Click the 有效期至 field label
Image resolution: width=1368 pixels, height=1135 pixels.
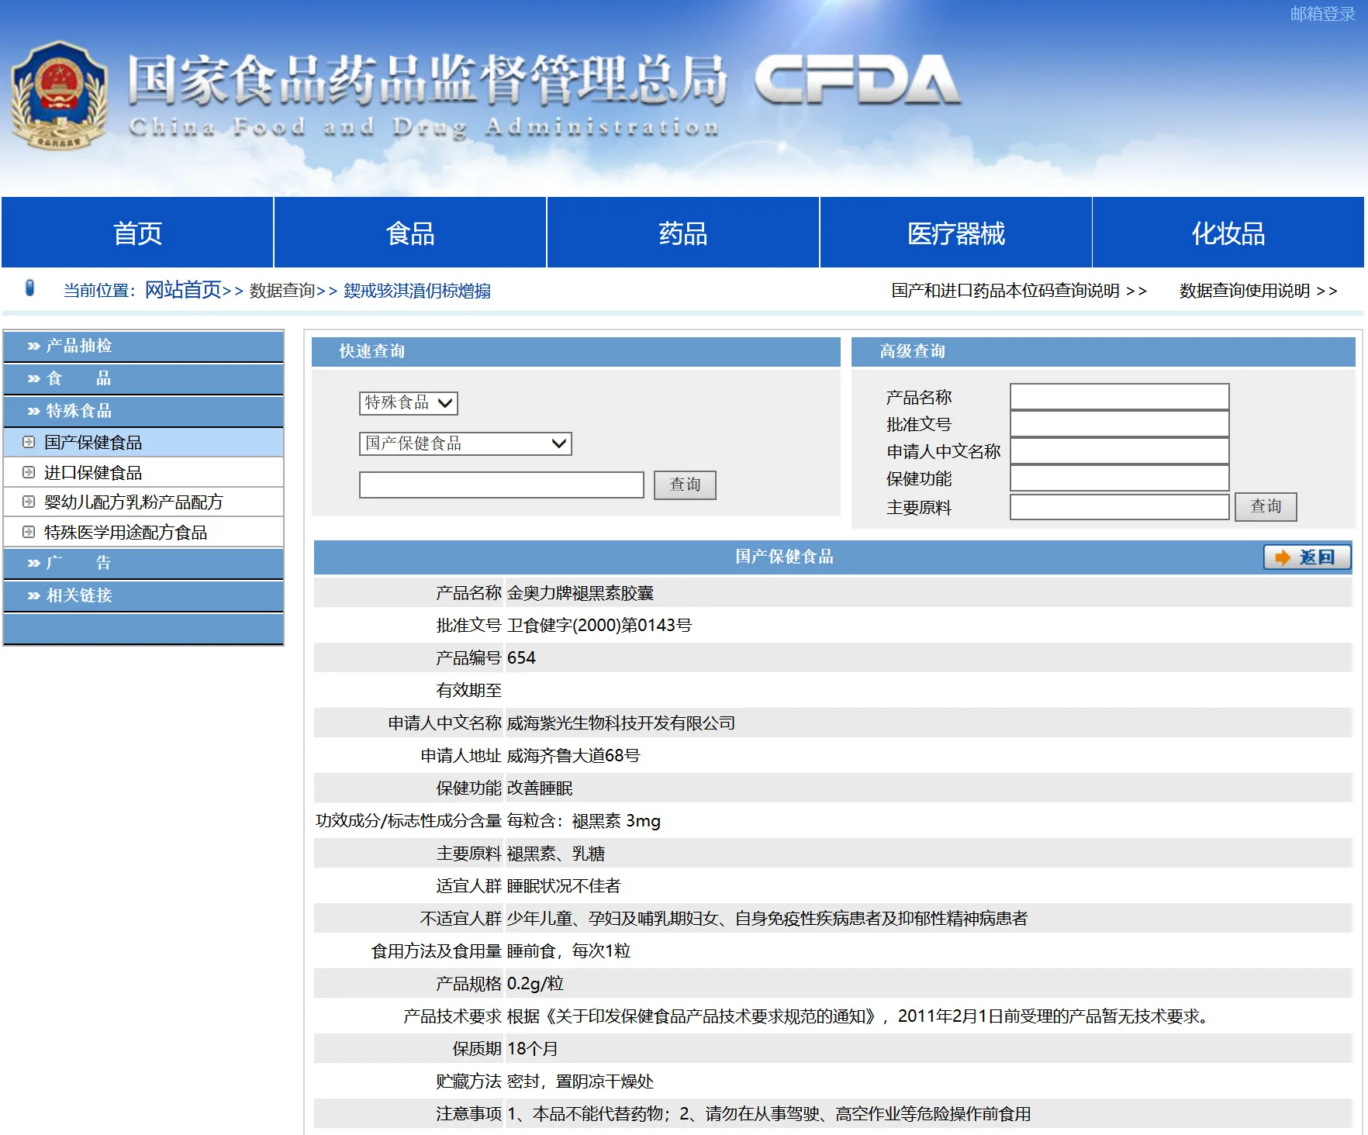coord(468,691)
